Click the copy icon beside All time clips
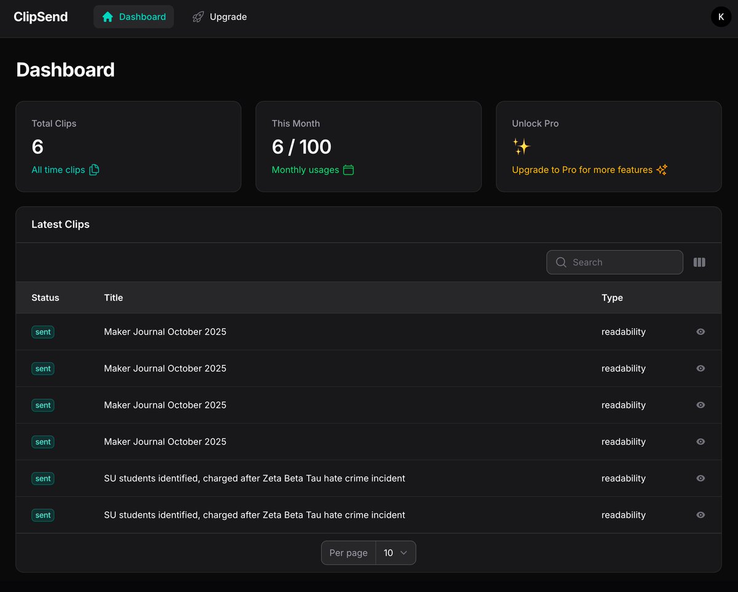Screen dimensions: 738x592 tap(94, 170)
